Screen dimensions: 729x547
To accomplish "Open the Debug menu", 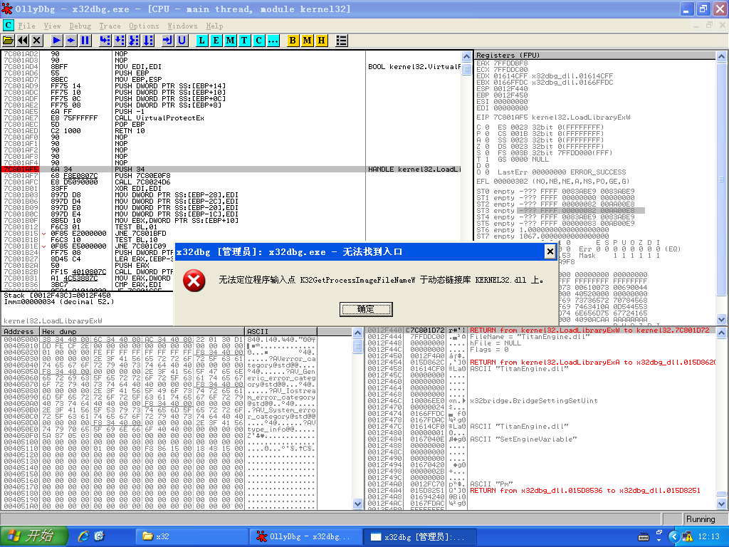I will coord(80,26).
